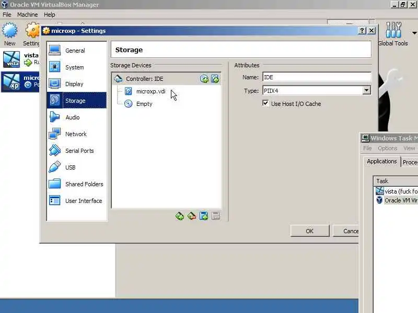Image resolution: width=418 pixels, height=313 pixels.
Task: Click the add new storage controller icon
Action: [180, 216]
